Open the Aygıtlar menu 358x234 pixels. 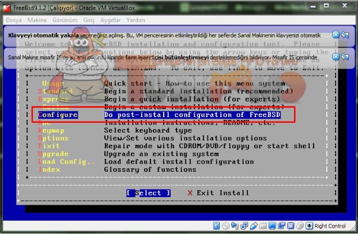point(111,20)
